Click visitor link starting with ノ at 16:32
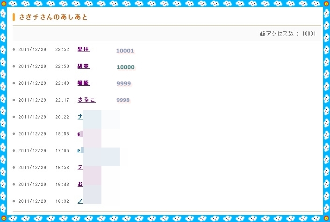Screen dimensions: 330x222 80,201
